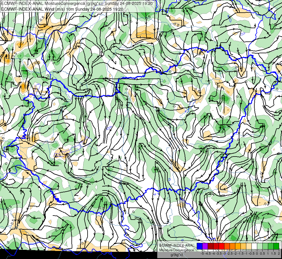Viewport: 282px width, 259px height.
Task: Click the purple legend color swatch
Action: coord(205,246)
